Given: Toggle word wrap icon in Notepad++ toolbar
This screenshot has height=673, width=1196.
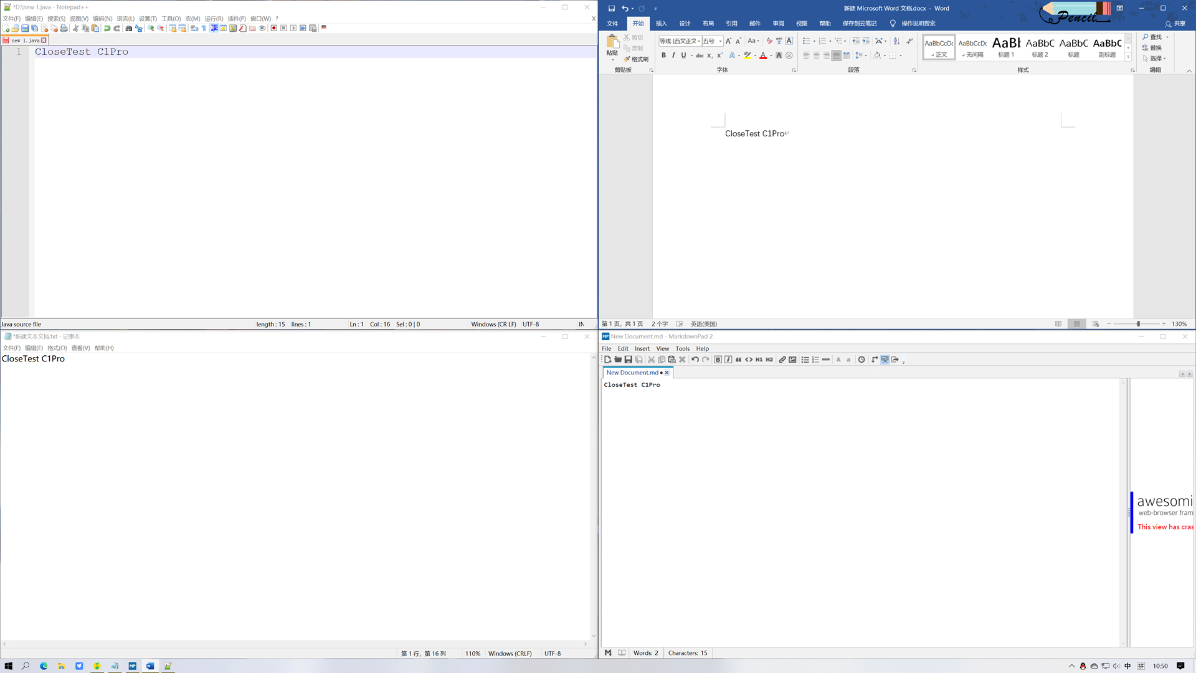Looking at the screenshot, I should (x=194, y=28).
